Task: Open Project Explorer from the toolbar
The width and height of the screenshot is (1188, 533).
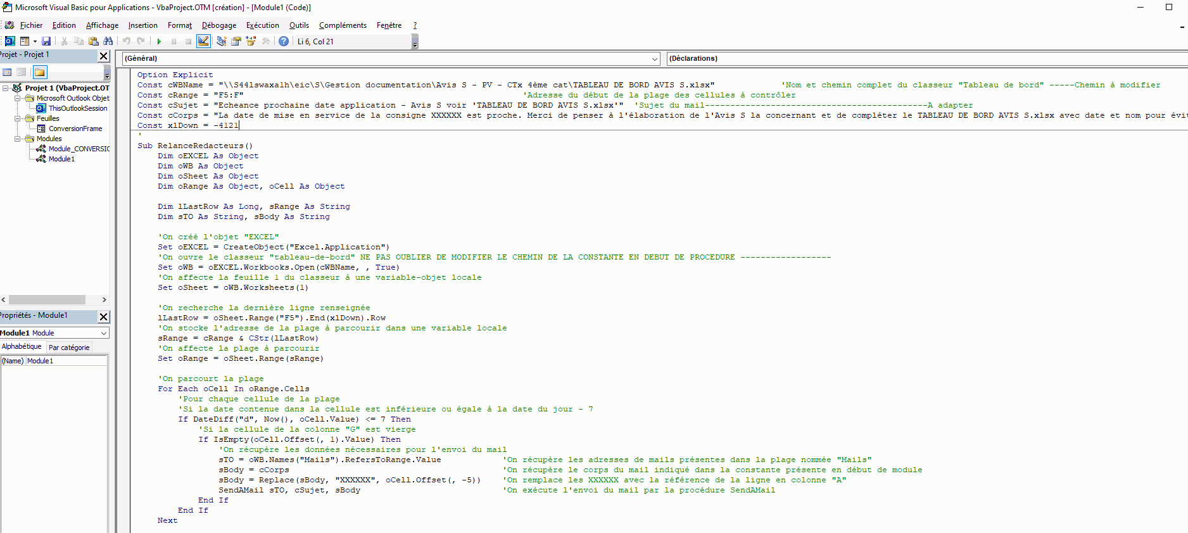Action: tap(221, 41)
